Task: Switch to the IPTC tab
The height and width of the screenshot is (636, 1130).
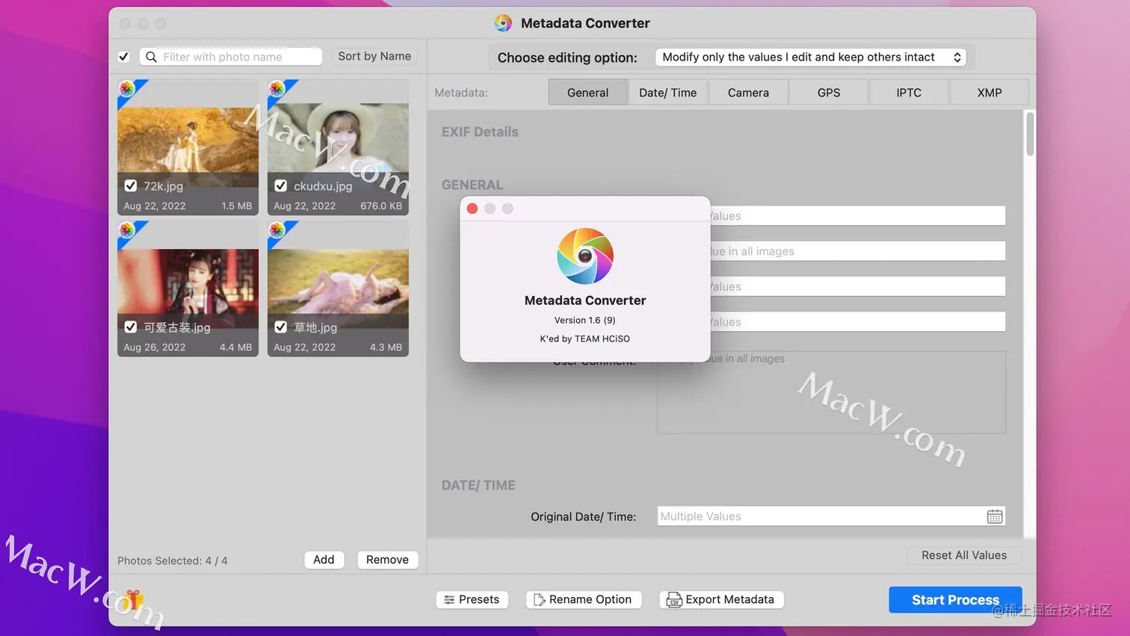Action: [909, 93]
